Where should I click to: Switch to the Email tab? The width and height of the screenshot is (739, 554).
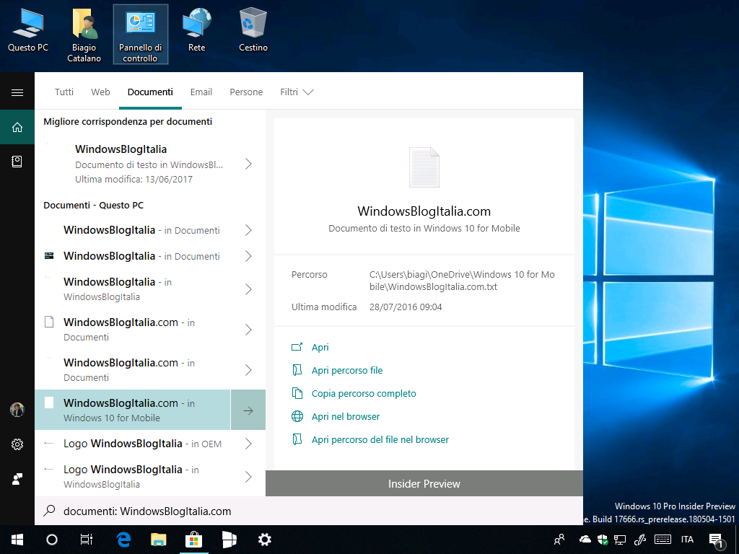click(x=201, y=92)
